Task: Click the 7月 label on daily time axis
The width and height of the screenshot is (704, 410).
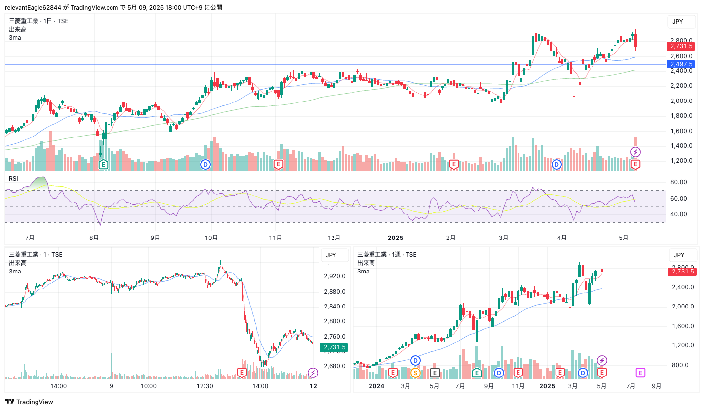Action: point(29,238)
